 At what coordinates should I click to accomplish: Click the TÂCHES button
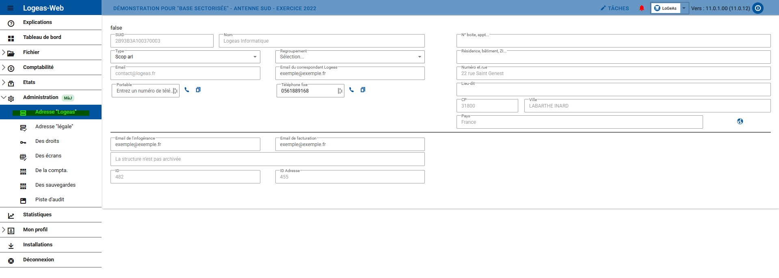(x=615, y=8)
